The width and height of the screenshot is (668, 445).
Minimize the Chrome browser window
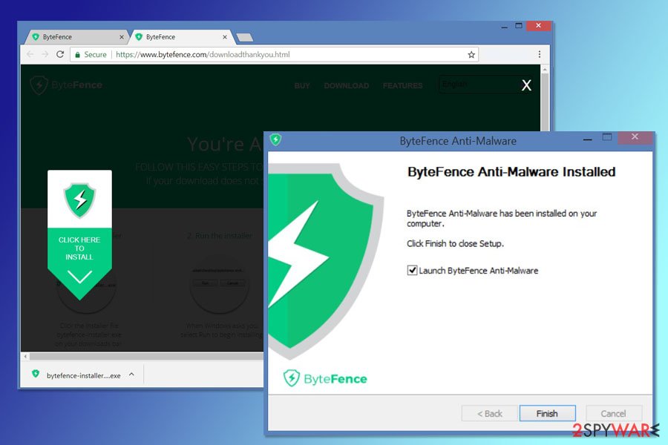click(x=505, y=27)
